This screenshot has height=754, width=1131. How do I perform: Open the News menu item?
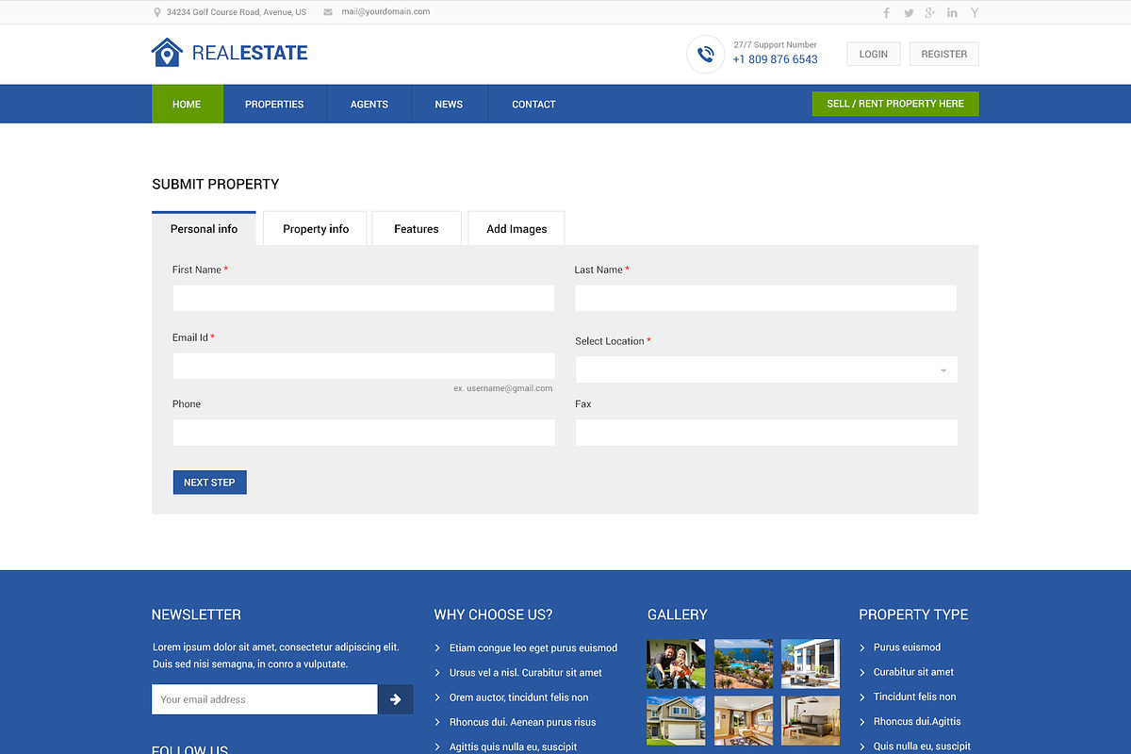click(449, 104)
